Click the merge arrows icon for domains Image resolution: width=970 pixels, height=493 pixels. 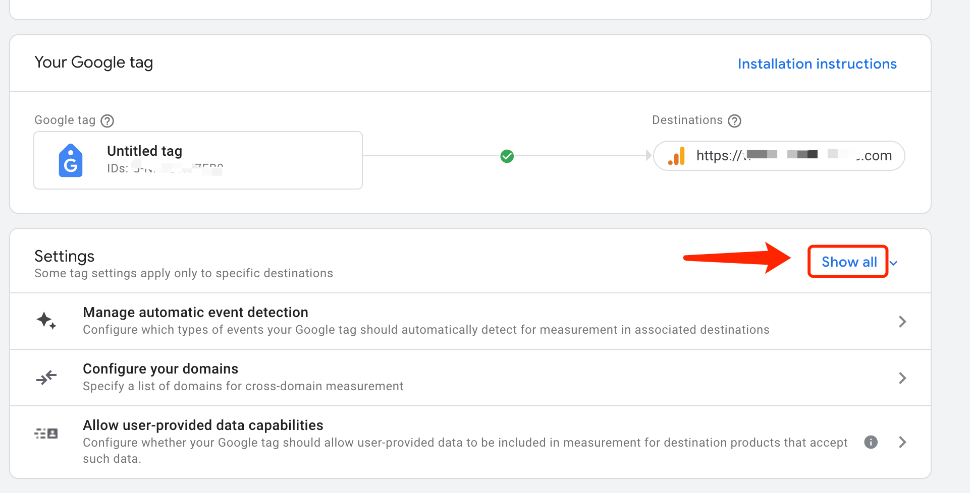46,378
